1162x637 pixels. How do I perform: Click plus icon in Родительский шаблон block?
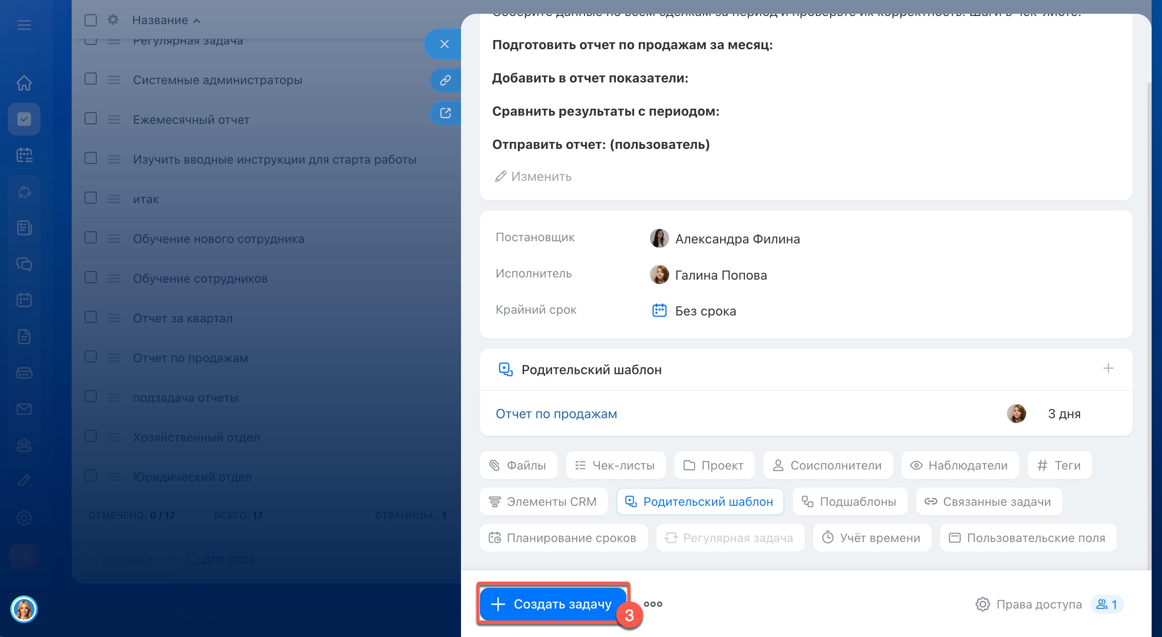pos(1108,369)
